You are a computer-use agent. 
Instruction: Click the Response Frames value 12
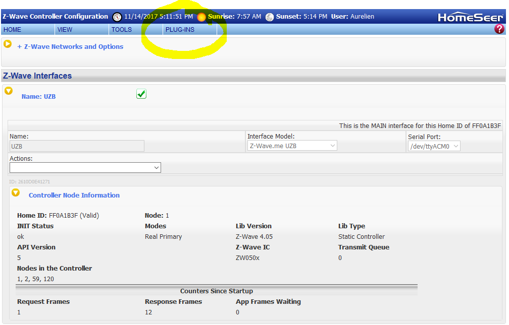click(148, 312)
